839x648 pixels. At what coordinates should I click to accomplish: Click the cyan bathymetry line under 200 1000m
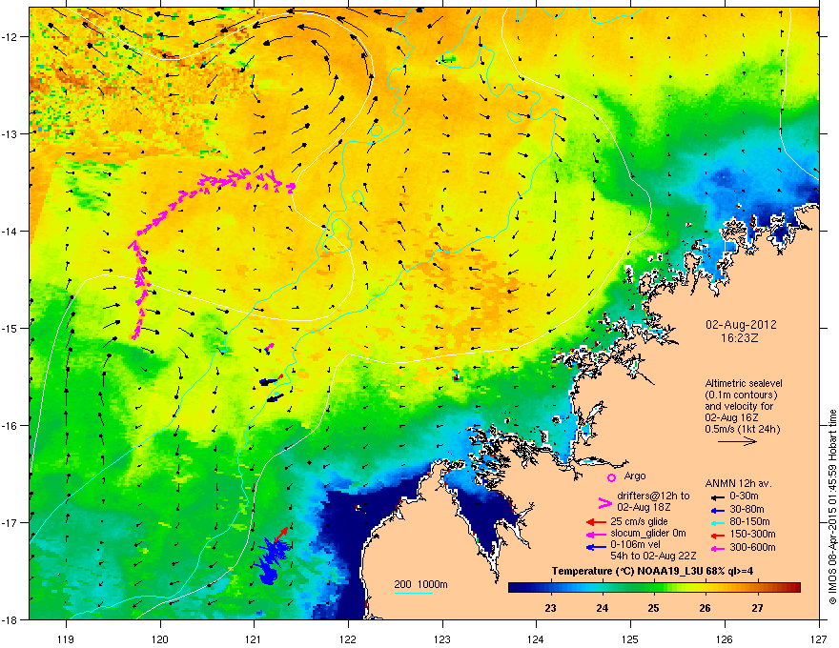414,594
